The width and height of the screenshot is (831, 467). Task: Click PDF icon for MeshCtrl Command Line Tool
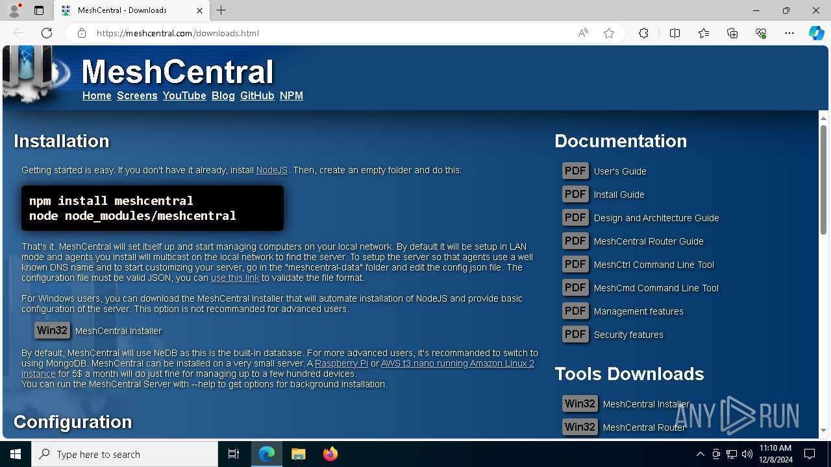click(x=575, y=264)
